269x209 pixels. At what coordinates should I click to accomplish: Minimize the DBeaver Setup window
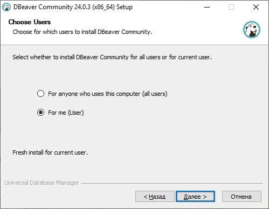[207, 7]
